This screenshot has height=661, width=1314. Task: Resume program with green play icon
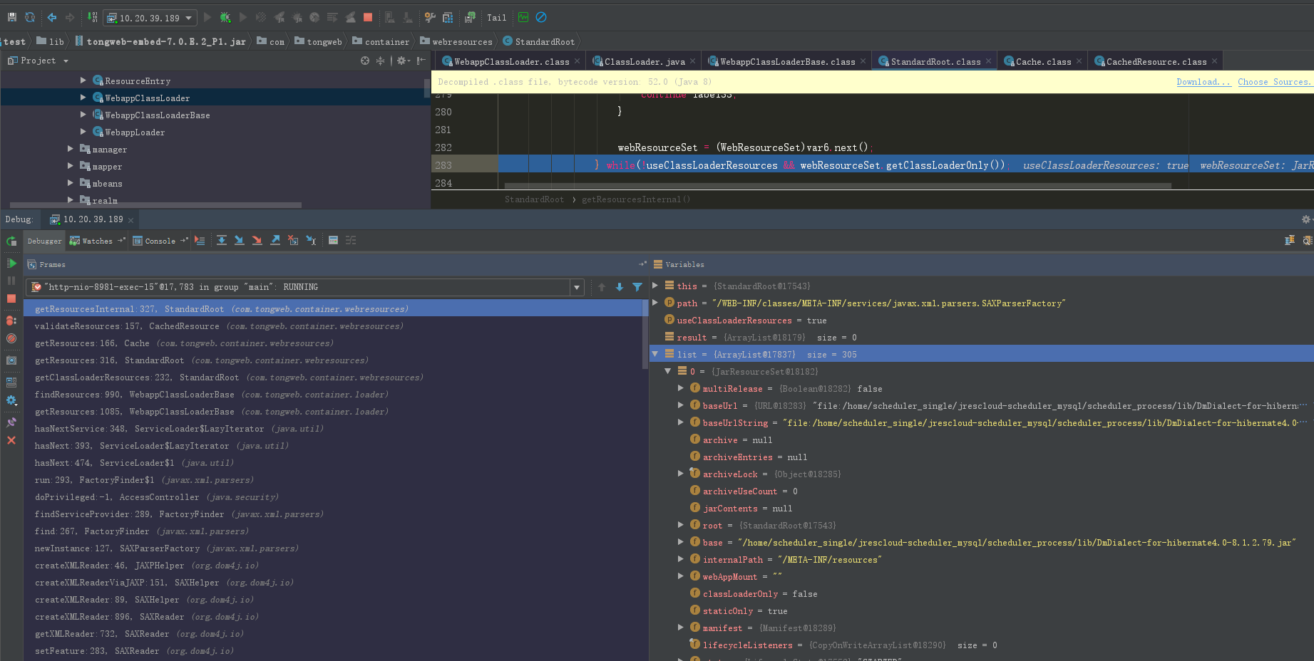coord(11,264)
